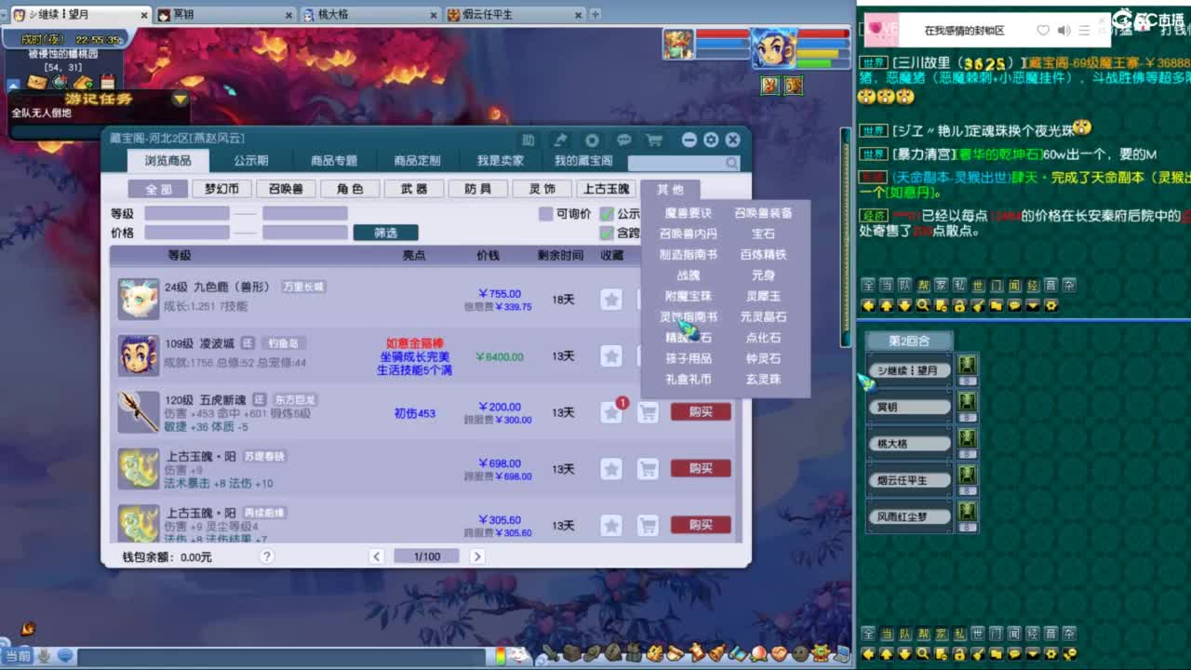The height and width of the screenshot is (670, 1191).
Task: Open the 我是卖家 tab
Action: pos(501,160)
